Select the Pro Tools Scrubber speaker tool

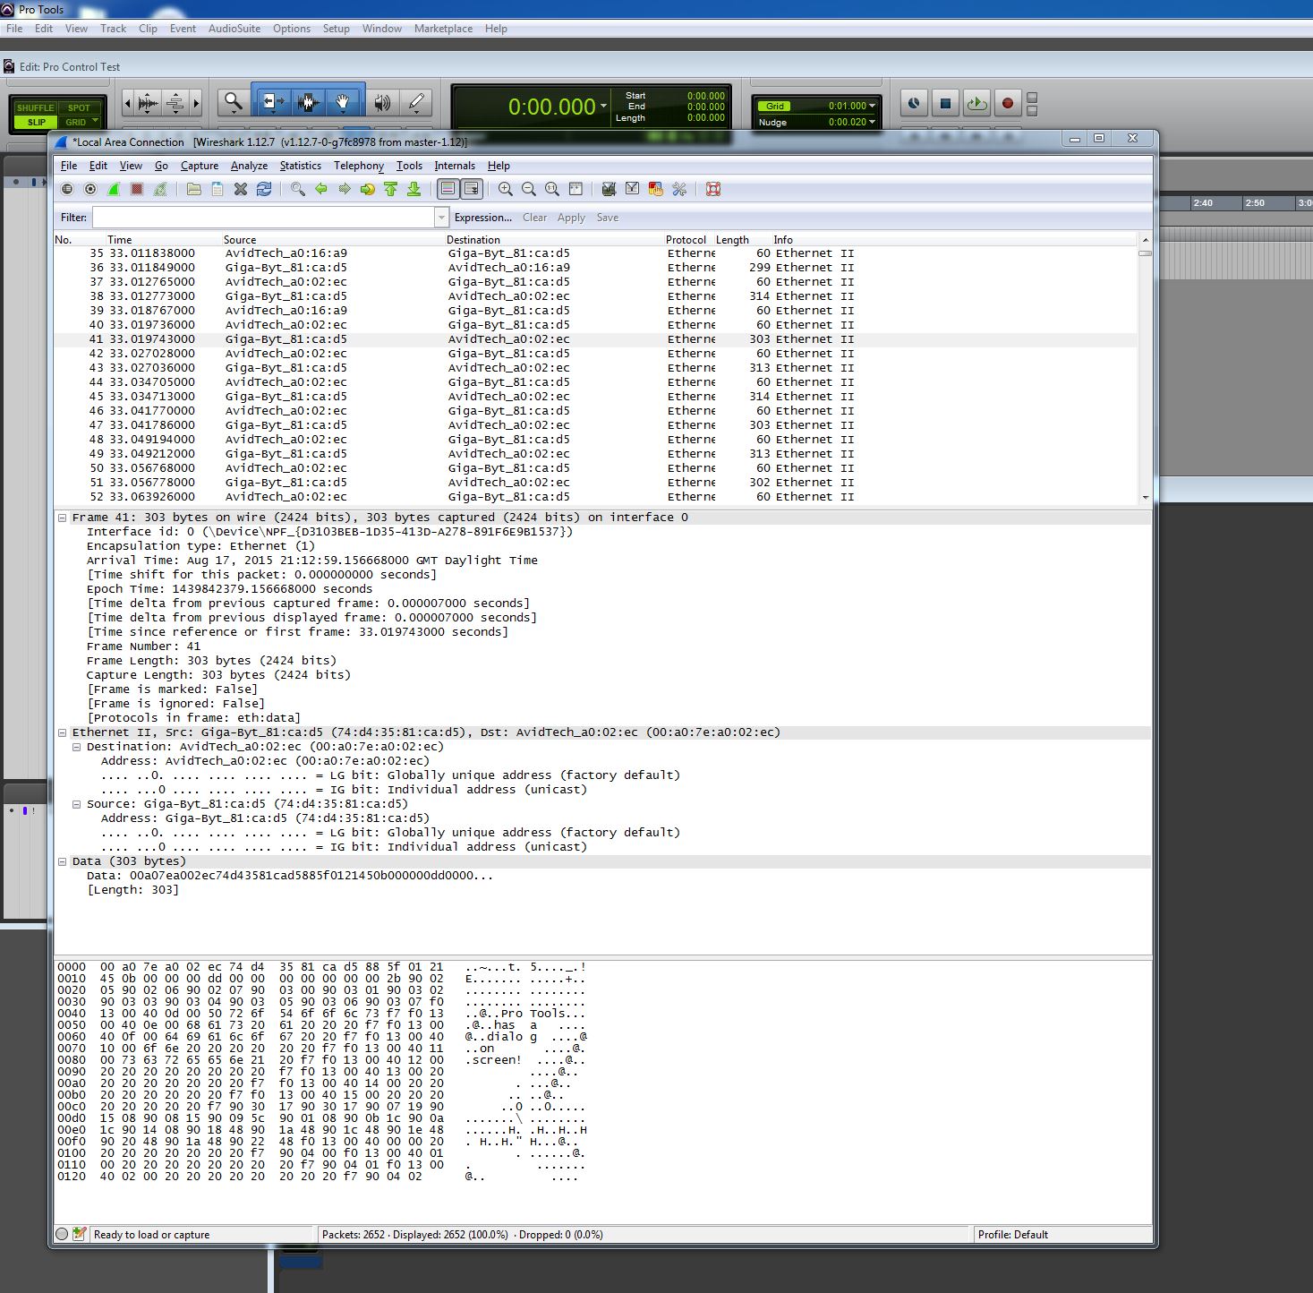pyautogui.click(x=382, y=103)
